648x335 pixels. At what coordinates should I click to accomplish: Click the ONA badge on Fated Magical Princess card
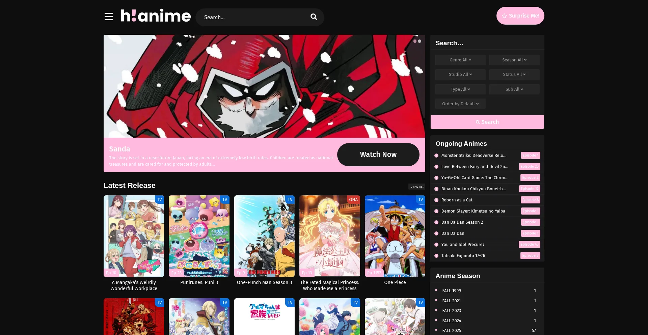(353, 200)
